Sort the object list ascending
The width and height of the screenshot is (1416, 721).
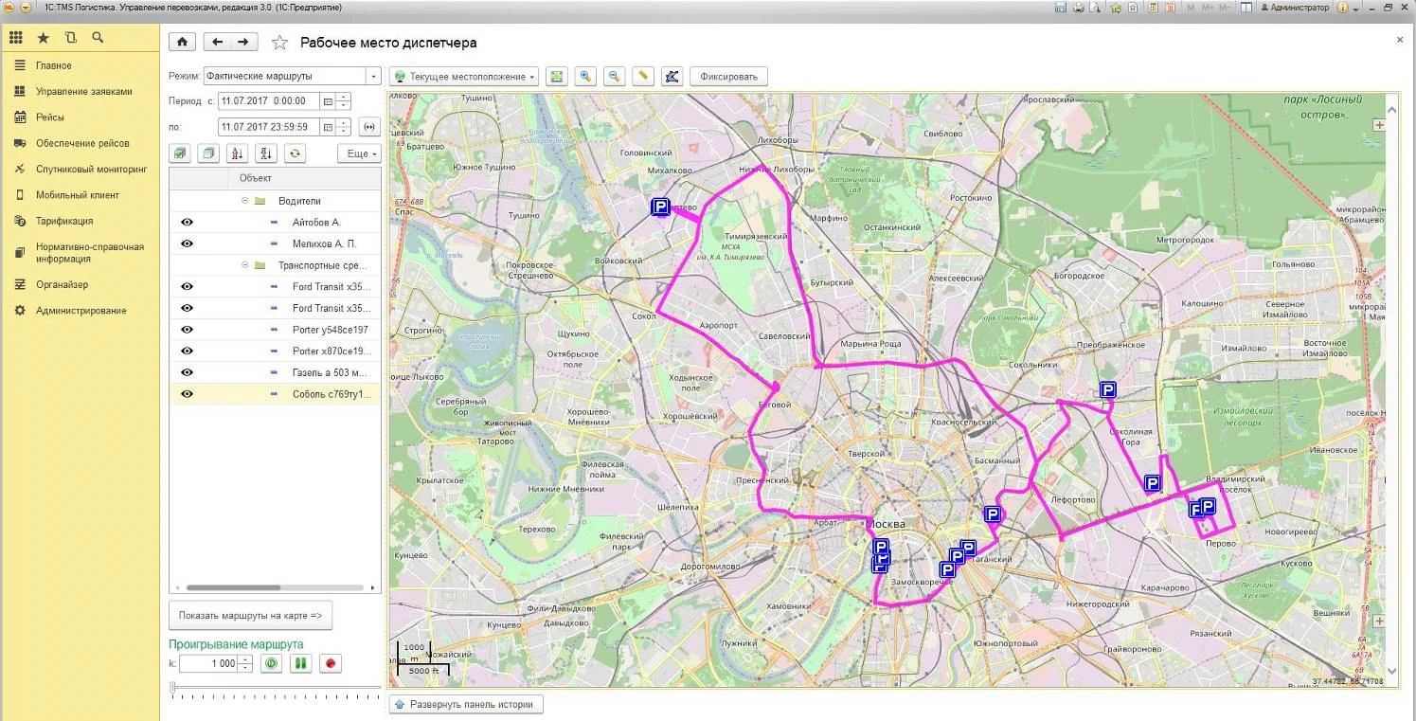tap(237, 153)
